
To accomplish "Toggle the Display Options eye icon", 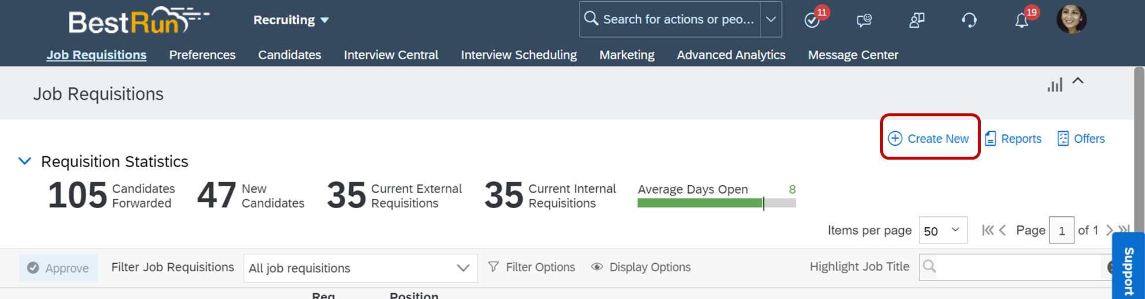I will 597,267.
